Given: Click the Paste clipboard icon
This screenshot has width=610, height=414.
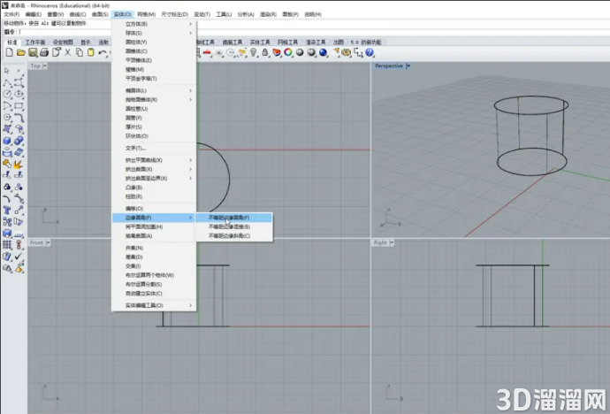Looking at the screenshot, I should point(91,52).
